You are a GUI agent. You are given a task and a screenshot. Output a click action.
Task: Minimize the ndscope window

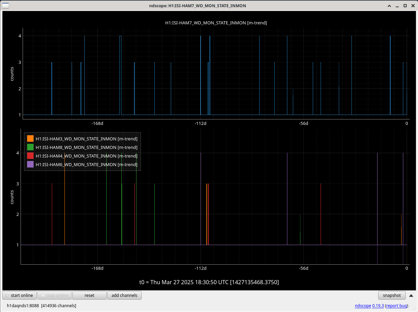click(x=397, y=6)
